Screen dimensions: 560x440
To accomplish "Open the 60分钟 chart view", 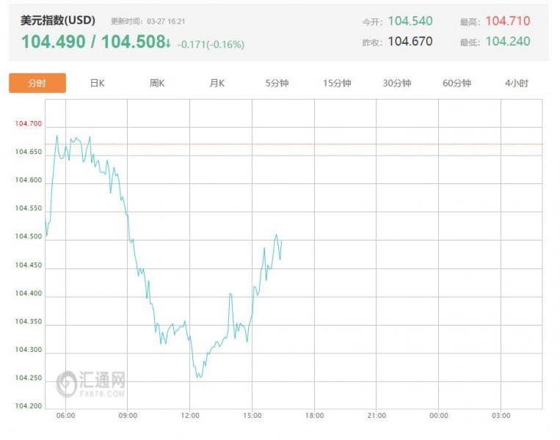I will (x=457, y=84).
